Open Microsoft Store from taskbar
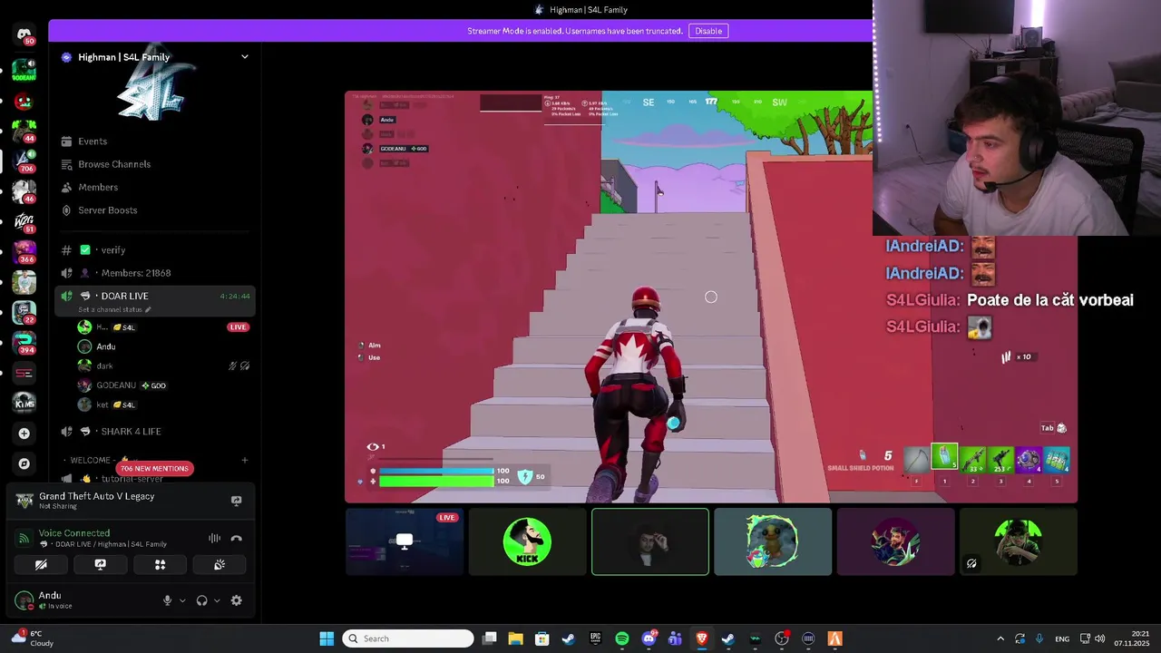Screen dimensions: 1161x653 [542, 638]
